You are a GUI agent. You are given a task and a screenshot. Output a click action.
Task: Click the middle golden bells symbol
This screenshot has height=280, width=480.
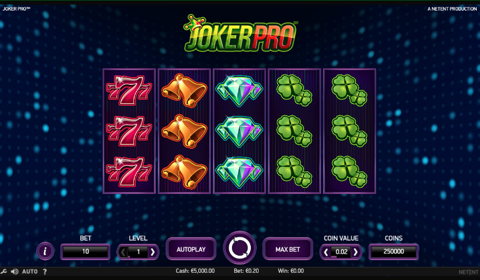click(184, 131)
